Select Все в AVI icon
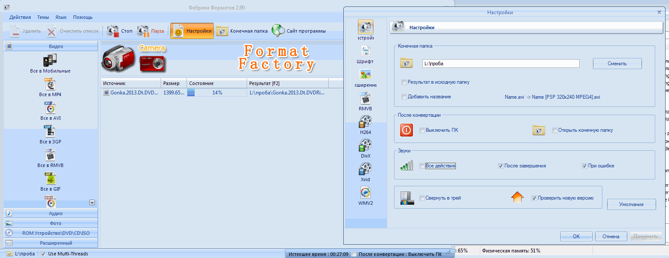The width and height of the screenshot is (669, 258). pos(50,108)
